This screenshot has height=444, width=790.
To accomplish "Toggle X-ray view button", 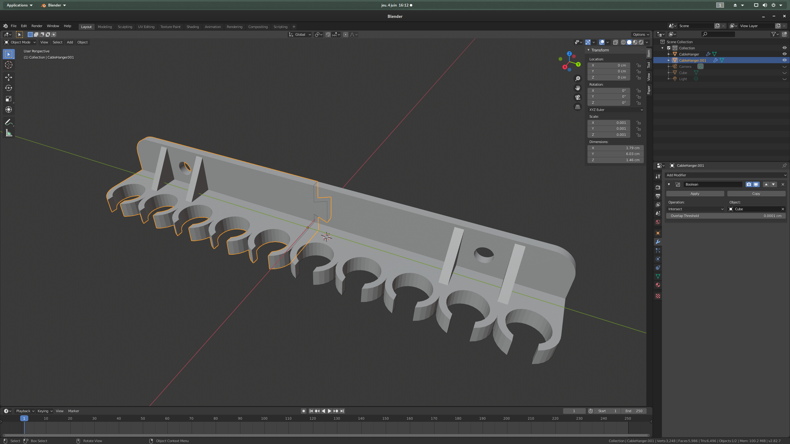I will coord(615,42).
